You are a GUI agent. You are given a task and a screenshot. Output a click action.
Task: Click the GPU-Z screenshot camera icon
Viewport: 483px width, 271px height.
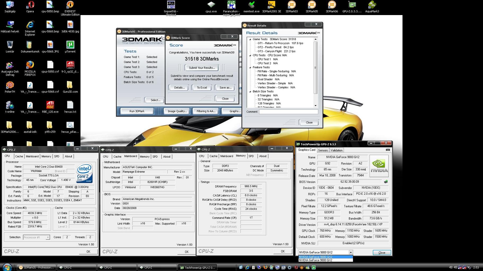[x=388, y=150]
